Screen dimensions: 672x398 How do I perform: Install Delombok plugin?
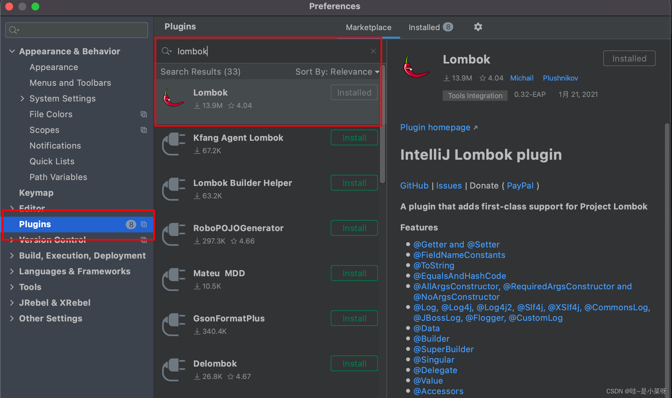[x=354, y=364]
